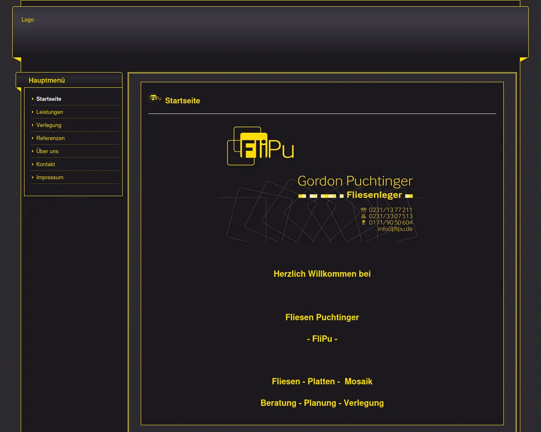541x432 pixels.
Task: Click the telephone icon on the business card
Action: 363,210
